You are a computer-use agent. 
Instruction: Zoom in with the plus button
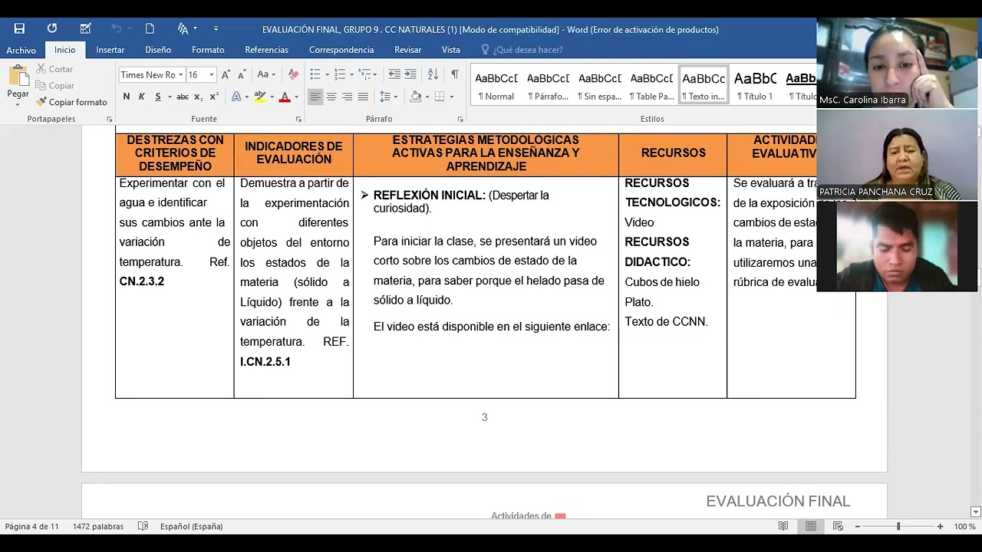pos(940,527)
